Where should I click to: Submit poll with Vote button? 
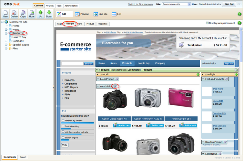(x=65, y=145)
